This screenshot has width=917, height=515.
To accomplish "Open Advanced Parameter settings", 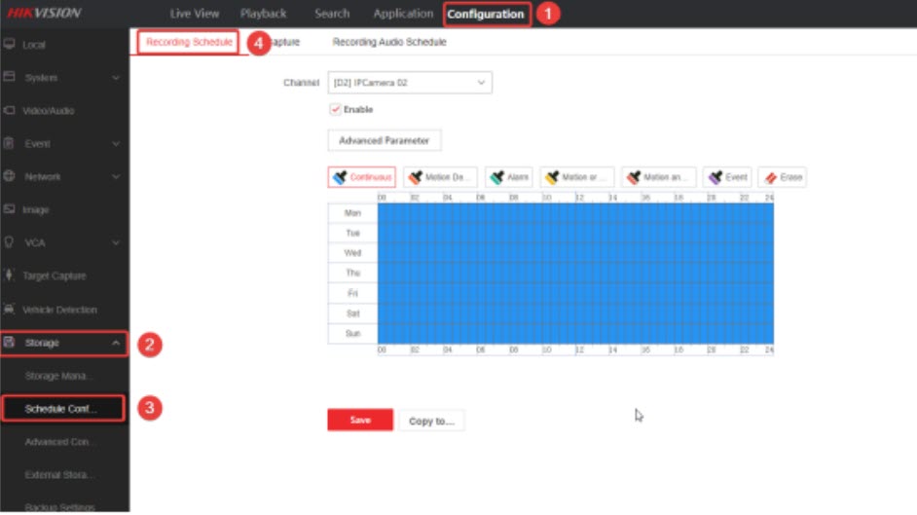I will (x=384, y=140).
